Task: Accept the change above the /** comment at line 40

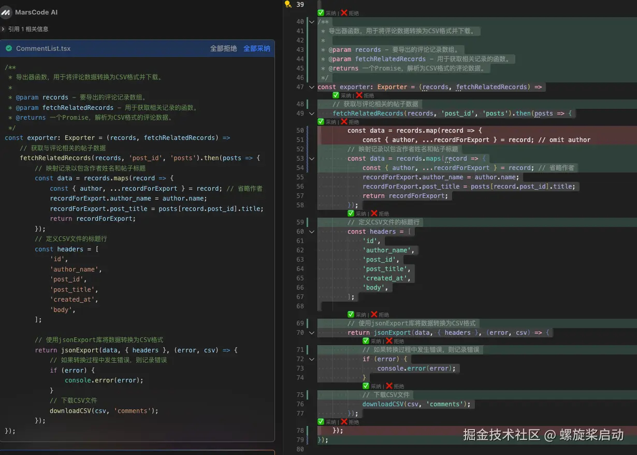Action: tap(327, 13)
